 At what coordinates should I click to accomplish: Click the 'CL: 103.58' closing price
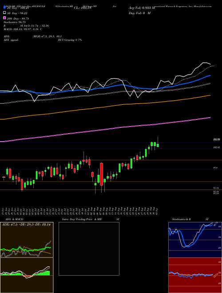point(83,8)
